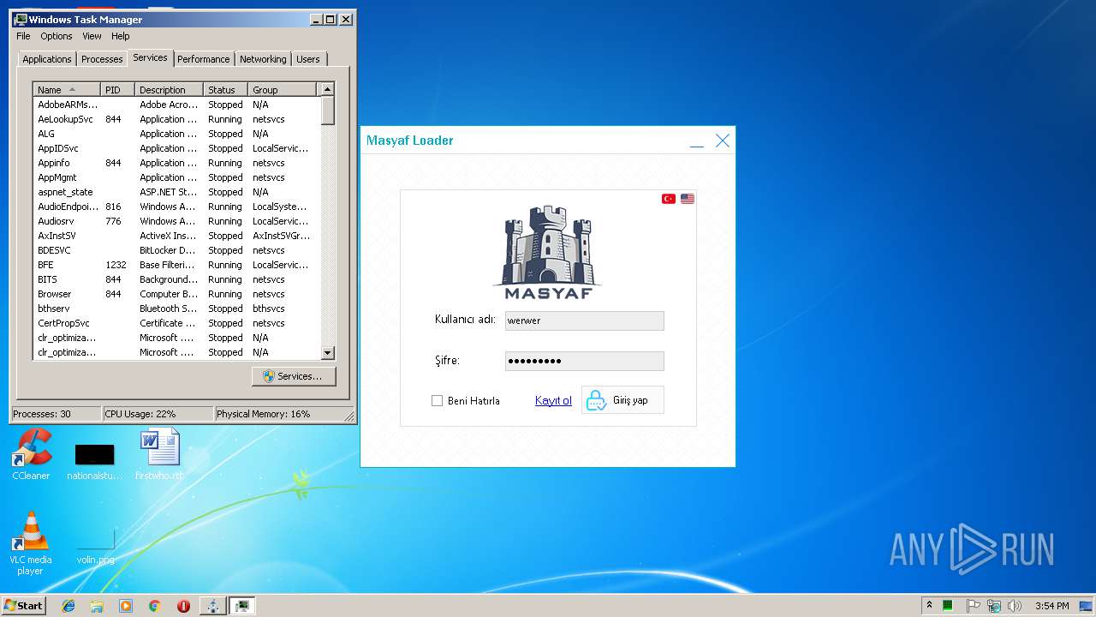Switch to the Users tab
The image size is (1096, 617).
tap(308, 59)
